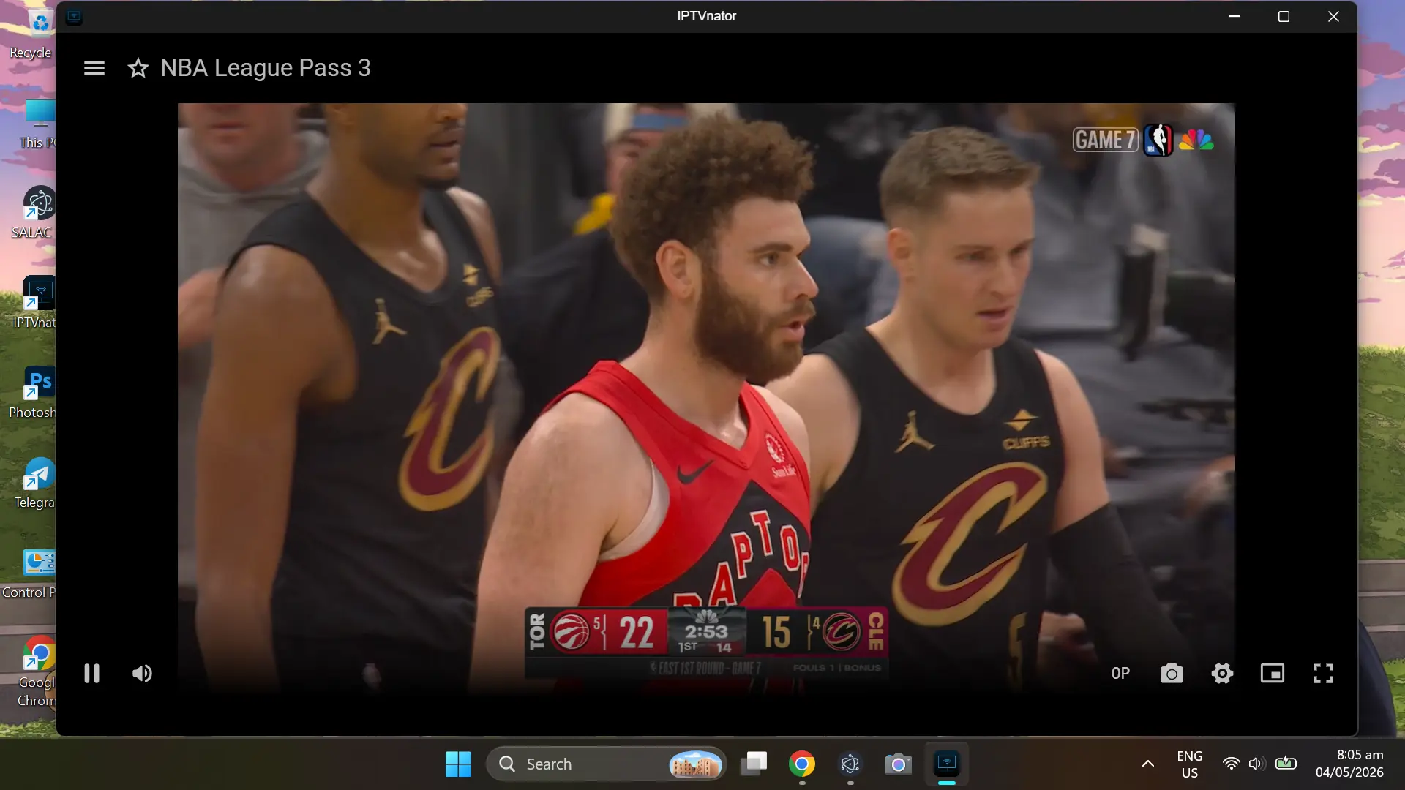
Task: Open the Windows Start menu
Action: (x=458, y=764)
